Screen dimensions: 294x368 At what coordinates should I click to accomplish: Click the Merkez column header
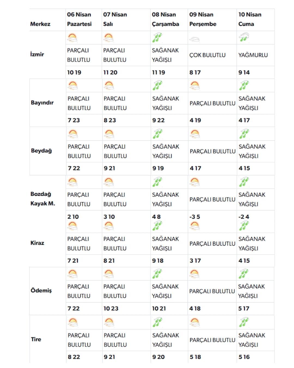click(x=40, y=24)
